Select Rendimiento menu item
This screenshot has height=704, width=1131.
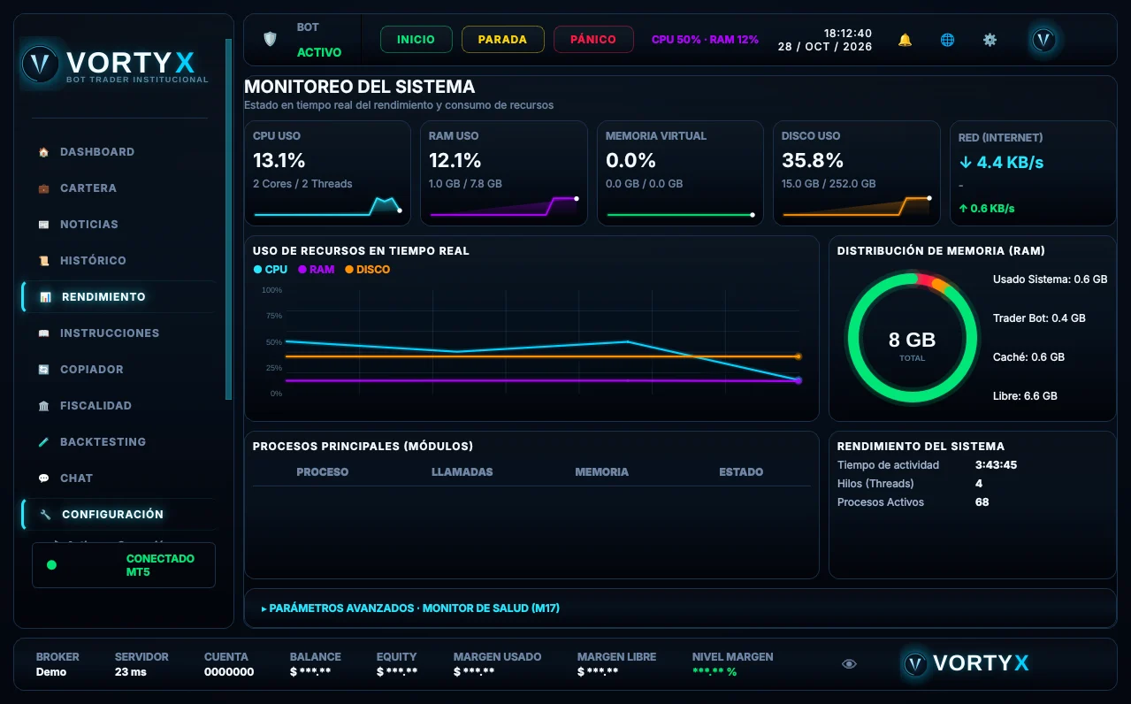pyautogui.click(x=118, y=297)
